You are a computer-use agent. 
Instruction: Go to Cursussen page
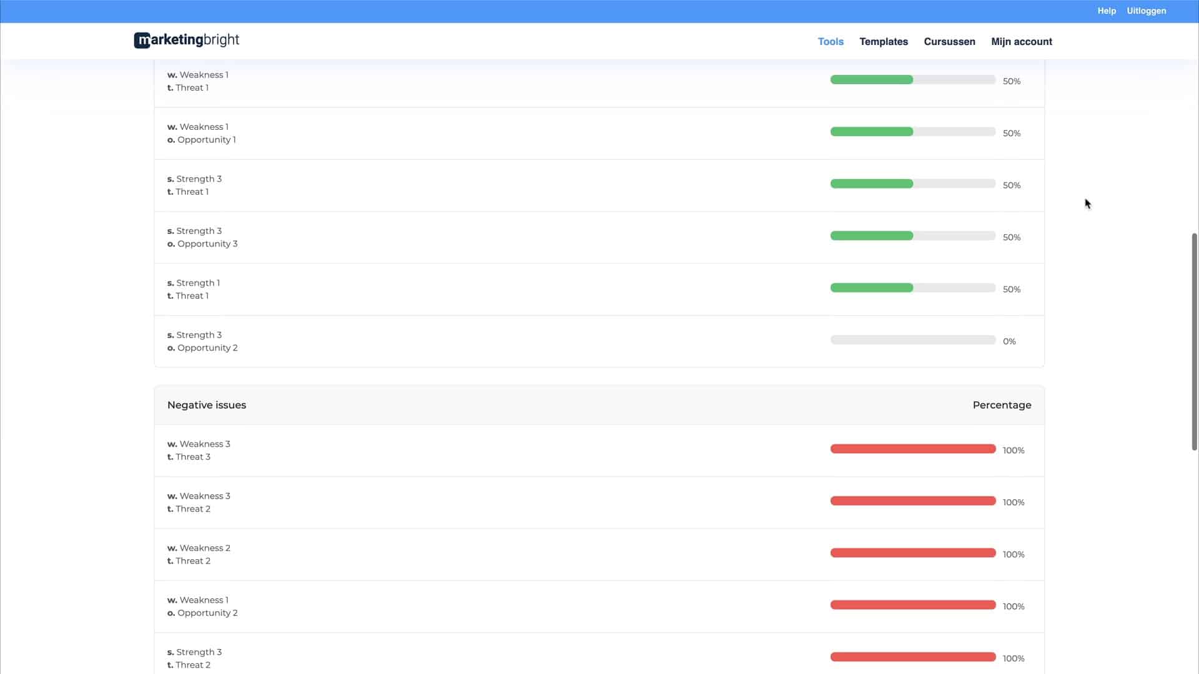click(x=949, y=42)
